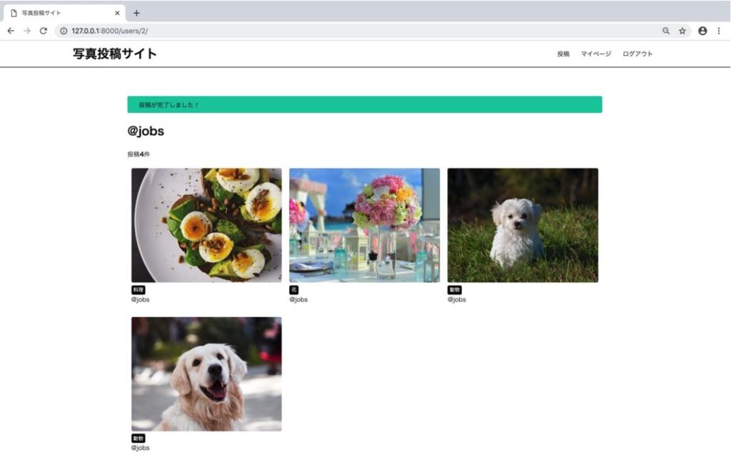Click the zoom magnifier icon in address bar

[x=666, y=31]
